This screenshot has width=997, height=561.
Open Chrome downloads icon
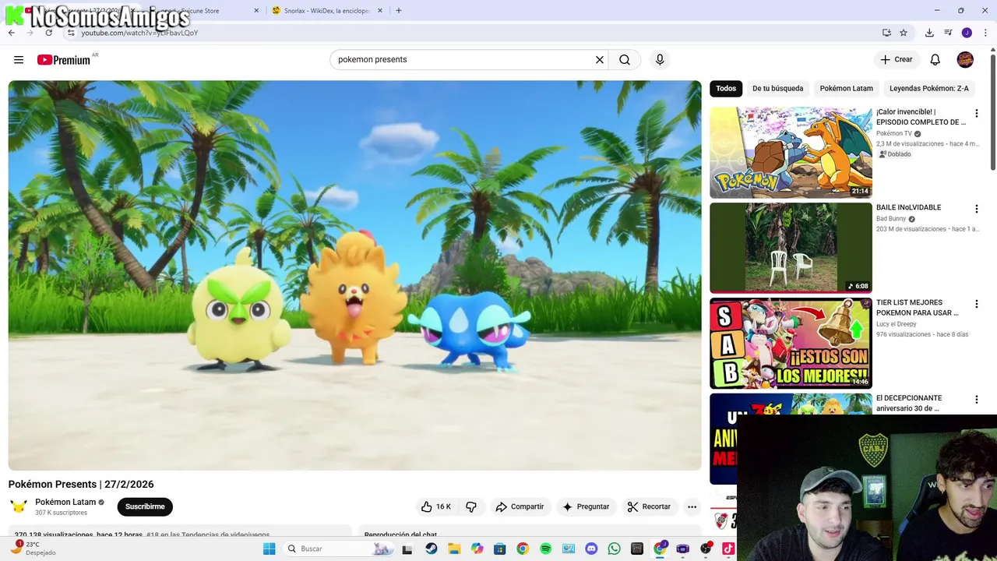(x=929, y=33)
